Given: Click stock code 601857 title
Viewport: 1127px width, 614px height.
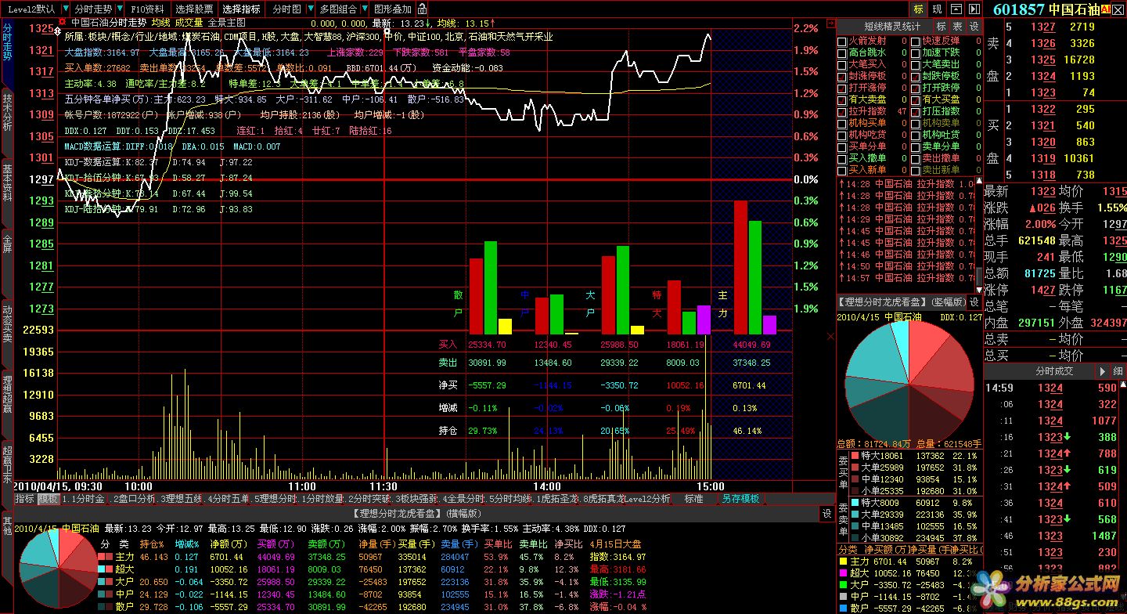Looking at the screenshot, I should [1019, 9].
